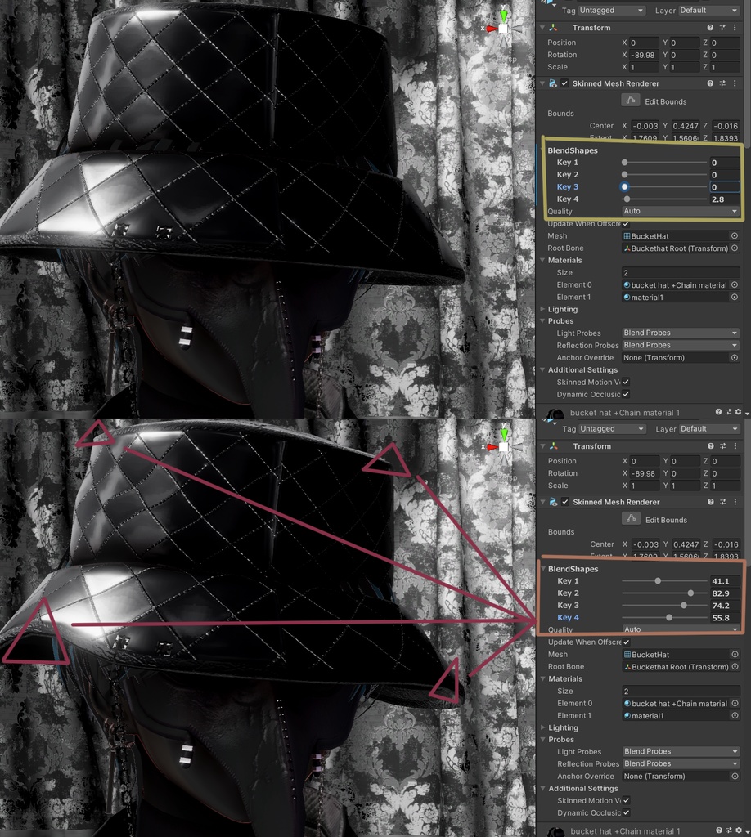The height and width of the screenshot is (837, 751).
Task: Open Transform three-dot menu in lower Inspector
Action: point(735,445)
